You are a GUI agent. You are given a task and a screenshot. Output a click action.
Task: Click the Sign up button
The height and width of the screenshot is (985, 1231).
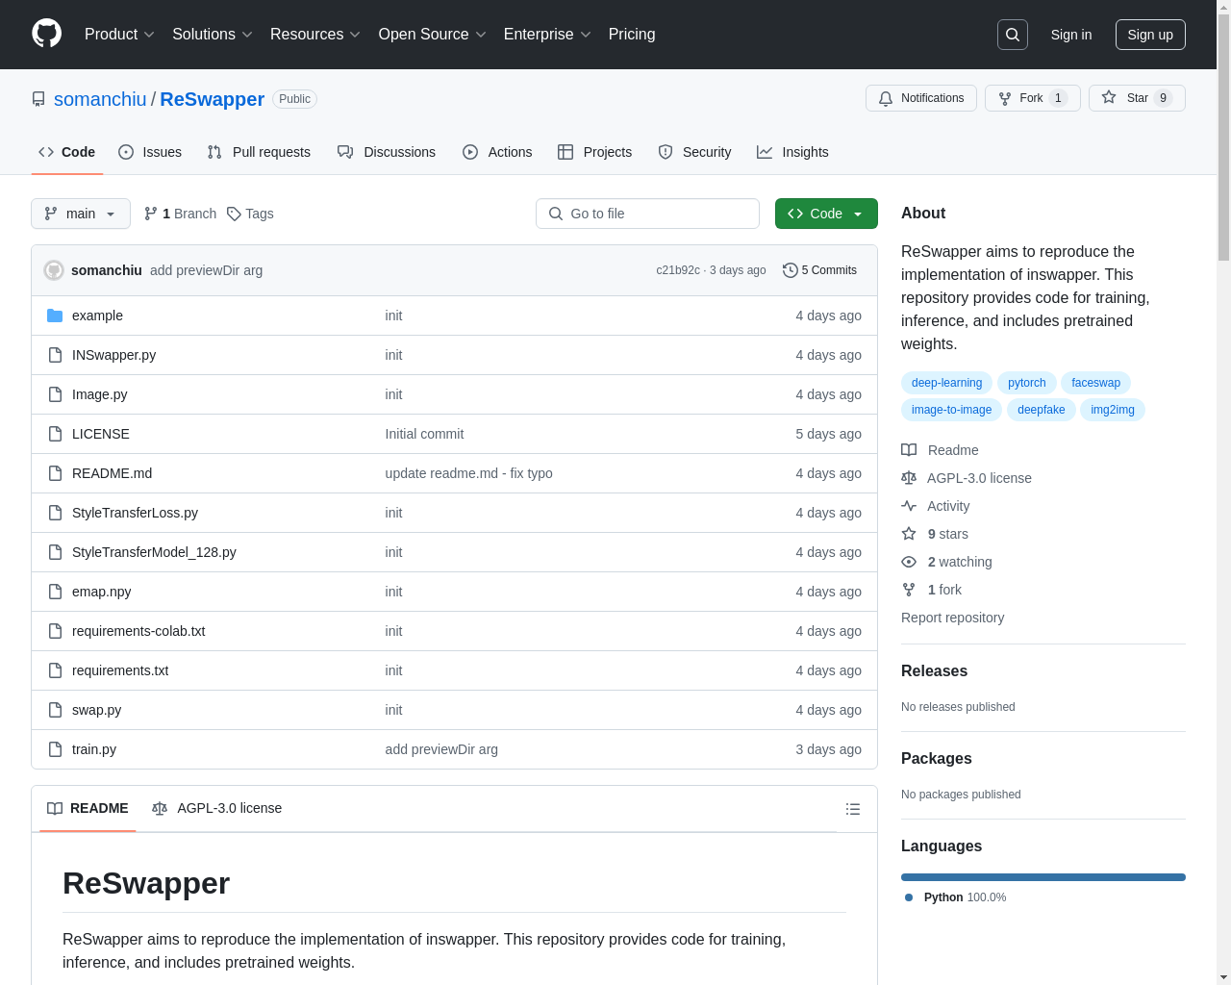tap(1150, 35)
